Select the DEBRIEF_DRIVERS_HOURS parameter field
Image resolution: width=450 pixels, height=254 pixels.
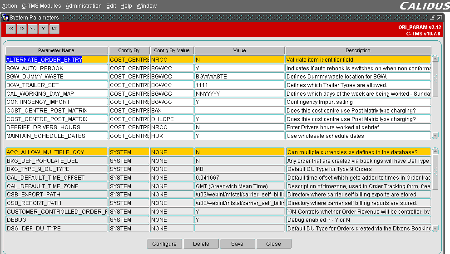click(x=57, y=127)
